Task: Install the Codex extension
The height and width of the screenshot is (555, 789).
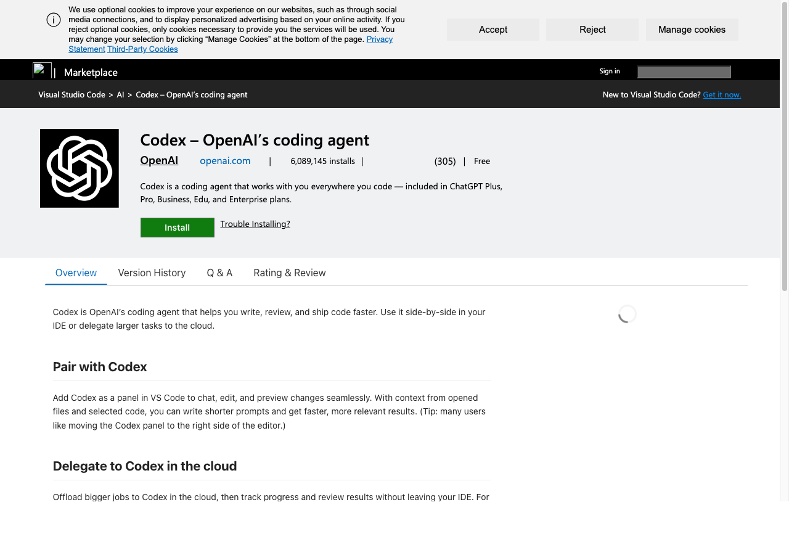Action: point(178,228)
